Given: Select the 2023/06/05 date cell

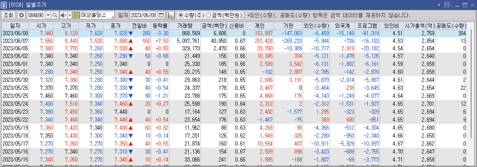Looking at the screenshot, I should (x=15, y=48).
